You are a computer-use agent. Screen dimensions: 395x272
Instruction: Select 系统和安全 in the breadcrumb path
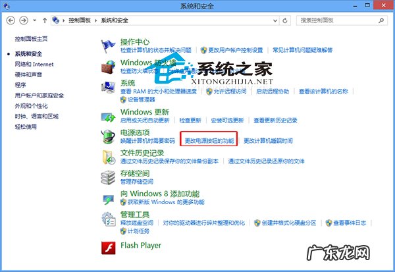click(115, 20)
